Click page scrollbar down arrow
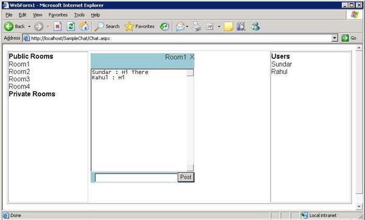This screenshot has width=365, height=220. tap(359, 206)
